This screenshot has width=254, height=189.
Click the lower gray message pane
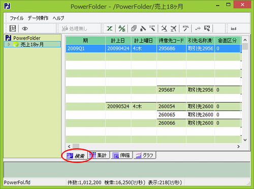click(x=126, y=170)
